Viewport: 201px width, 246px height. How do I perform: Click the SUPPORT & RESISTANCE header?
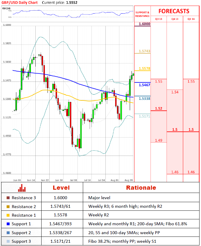143,14
